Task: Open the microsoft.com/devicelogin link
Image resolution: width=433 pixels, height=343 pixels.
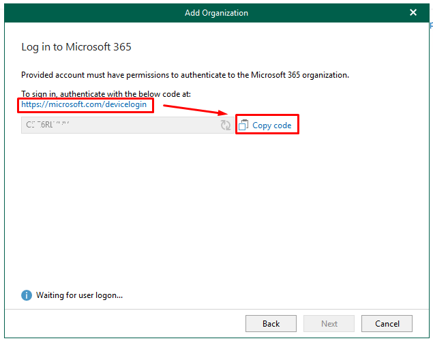Action: [x=84, y=104]
